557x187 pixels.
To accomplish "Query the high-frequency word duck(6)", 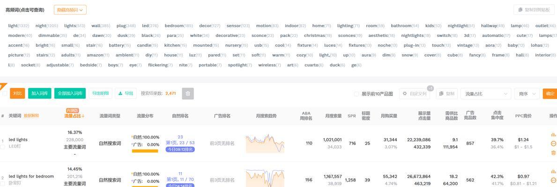I will (337, 65).
